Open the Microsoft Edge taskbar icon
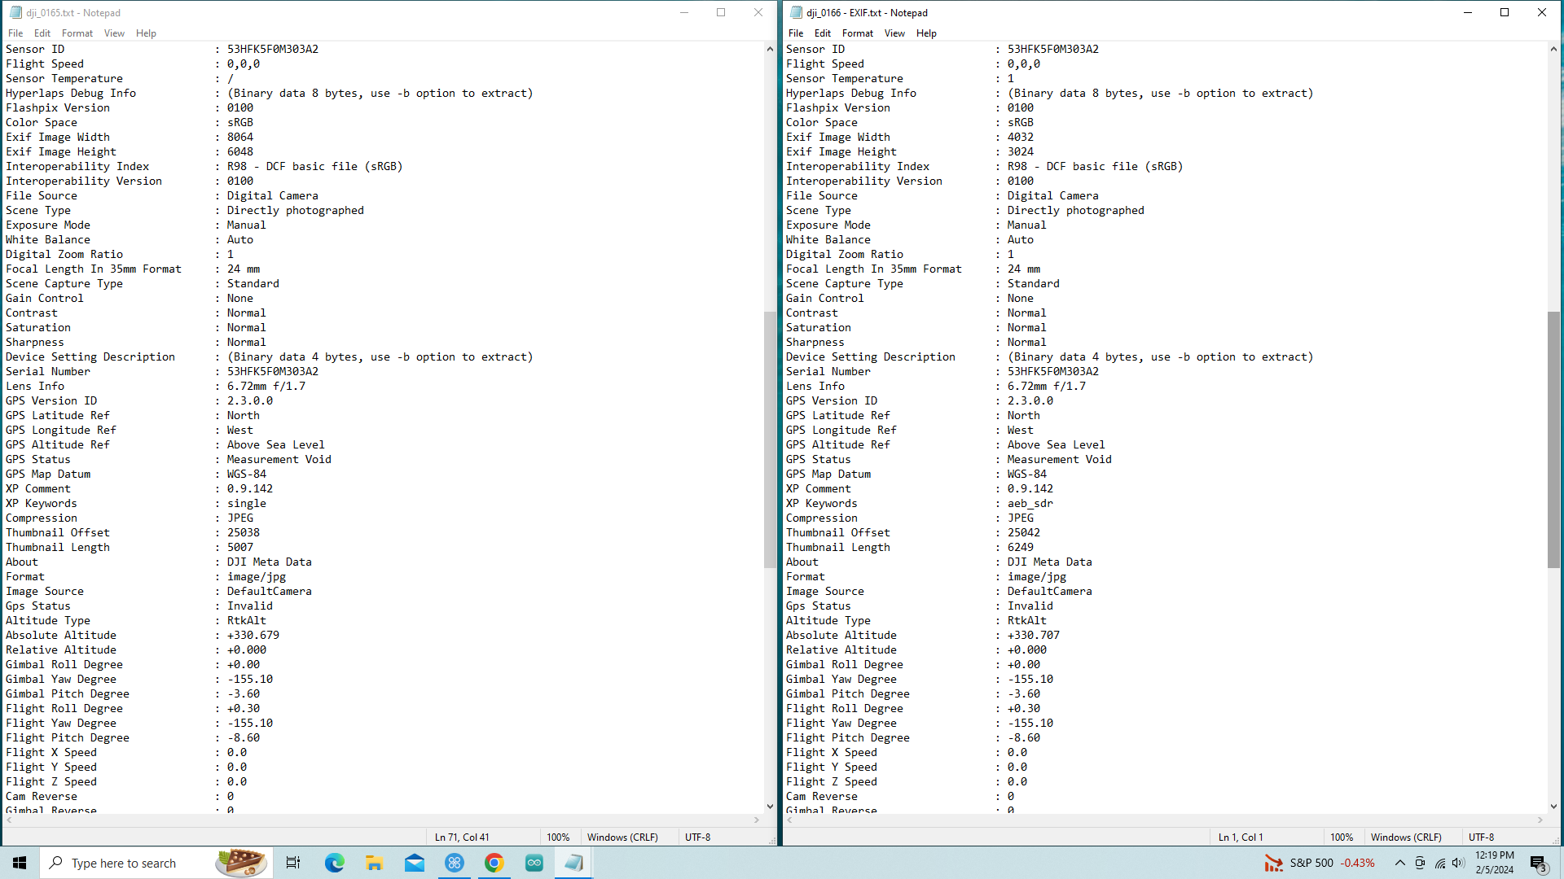 (x=334, y=863)
